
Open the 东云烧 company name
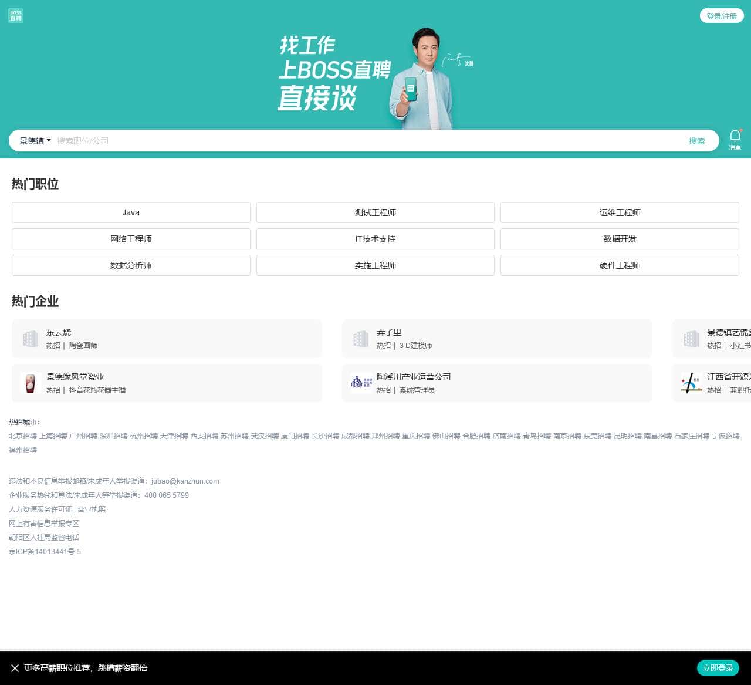coord(59,332)
